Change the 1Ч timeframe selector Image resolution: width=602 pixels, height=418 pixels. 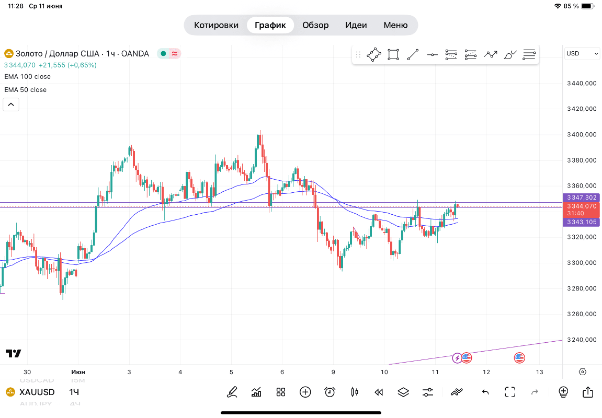74,392
